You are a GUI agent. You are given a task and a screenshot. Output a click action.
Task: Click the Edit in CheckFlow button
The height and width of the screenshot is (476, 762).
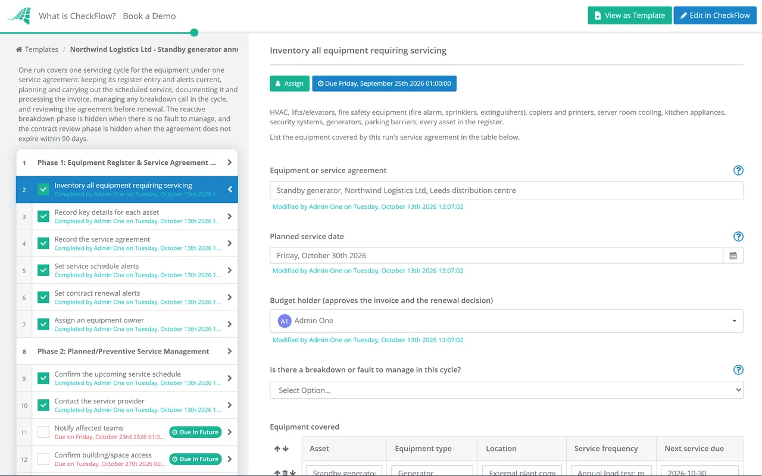(x=715, y=15)
